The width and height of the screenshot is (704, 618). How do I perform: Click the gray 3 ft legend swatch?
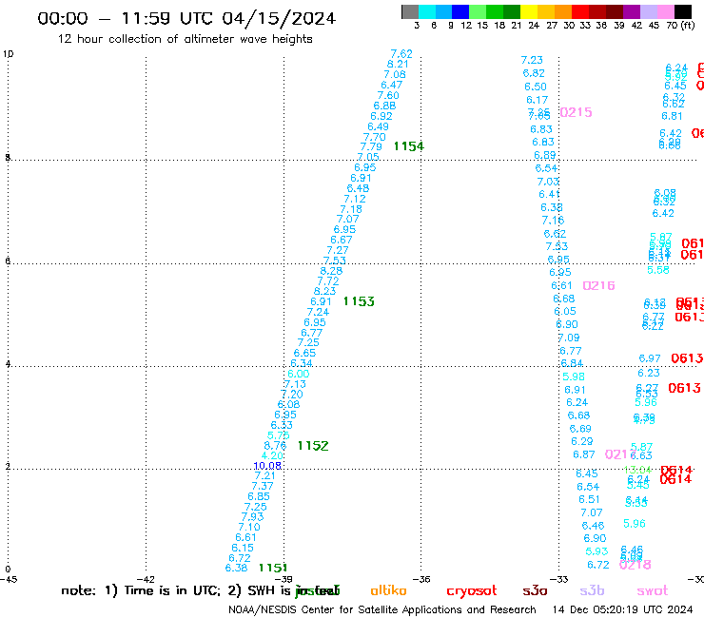coord(410,11)
